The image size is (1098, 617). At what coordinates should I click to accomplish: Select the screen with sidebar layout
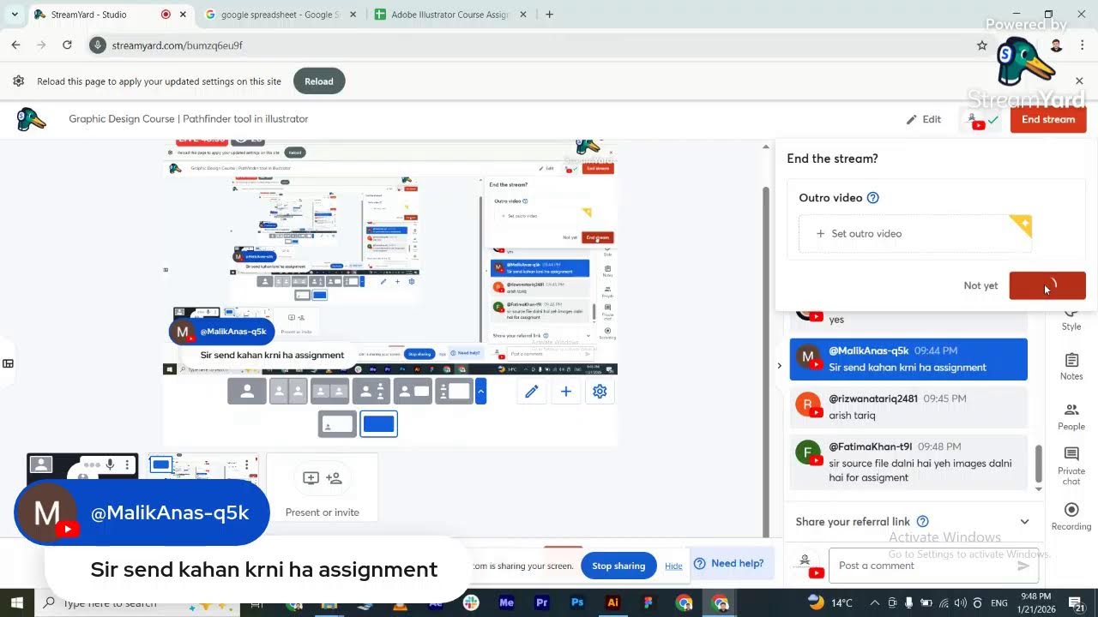(453, 392)
